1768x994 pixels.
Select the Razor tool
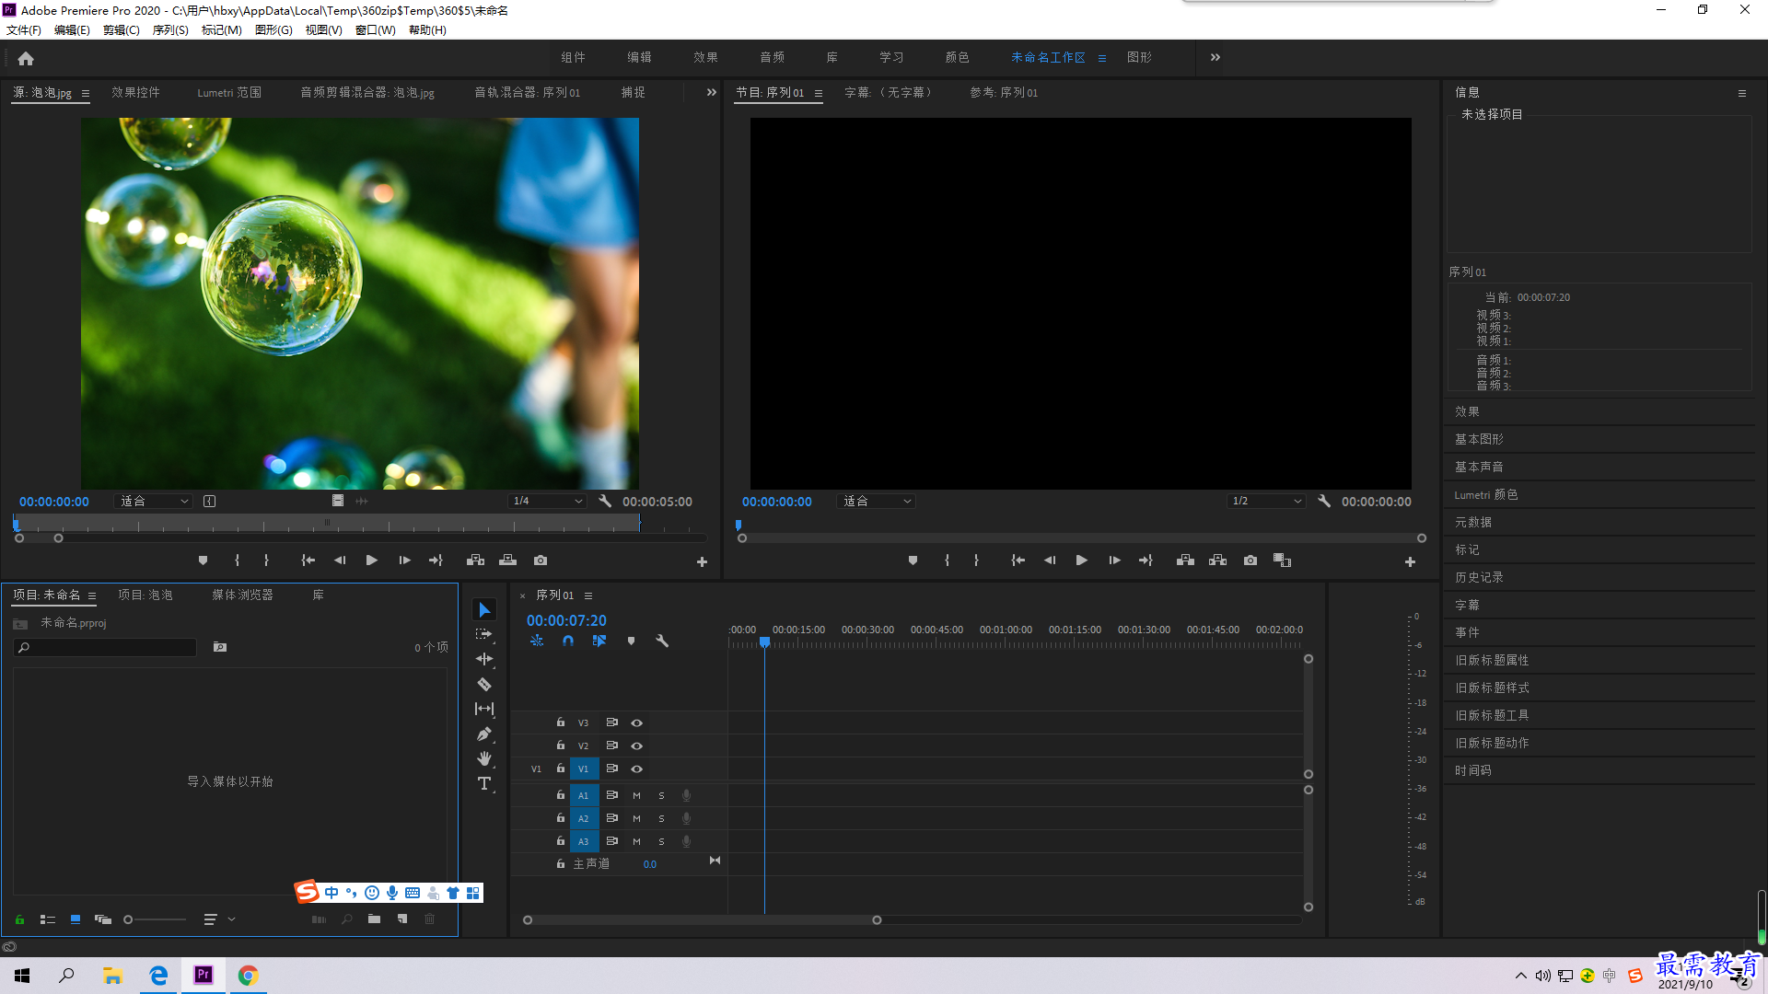(x=484, y=684)
